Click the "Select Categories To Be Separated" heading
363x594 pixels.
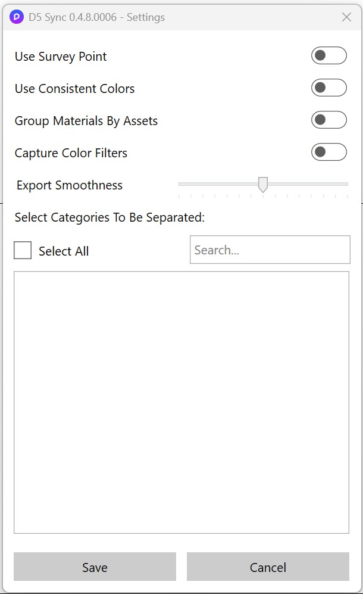click(109, 217)
